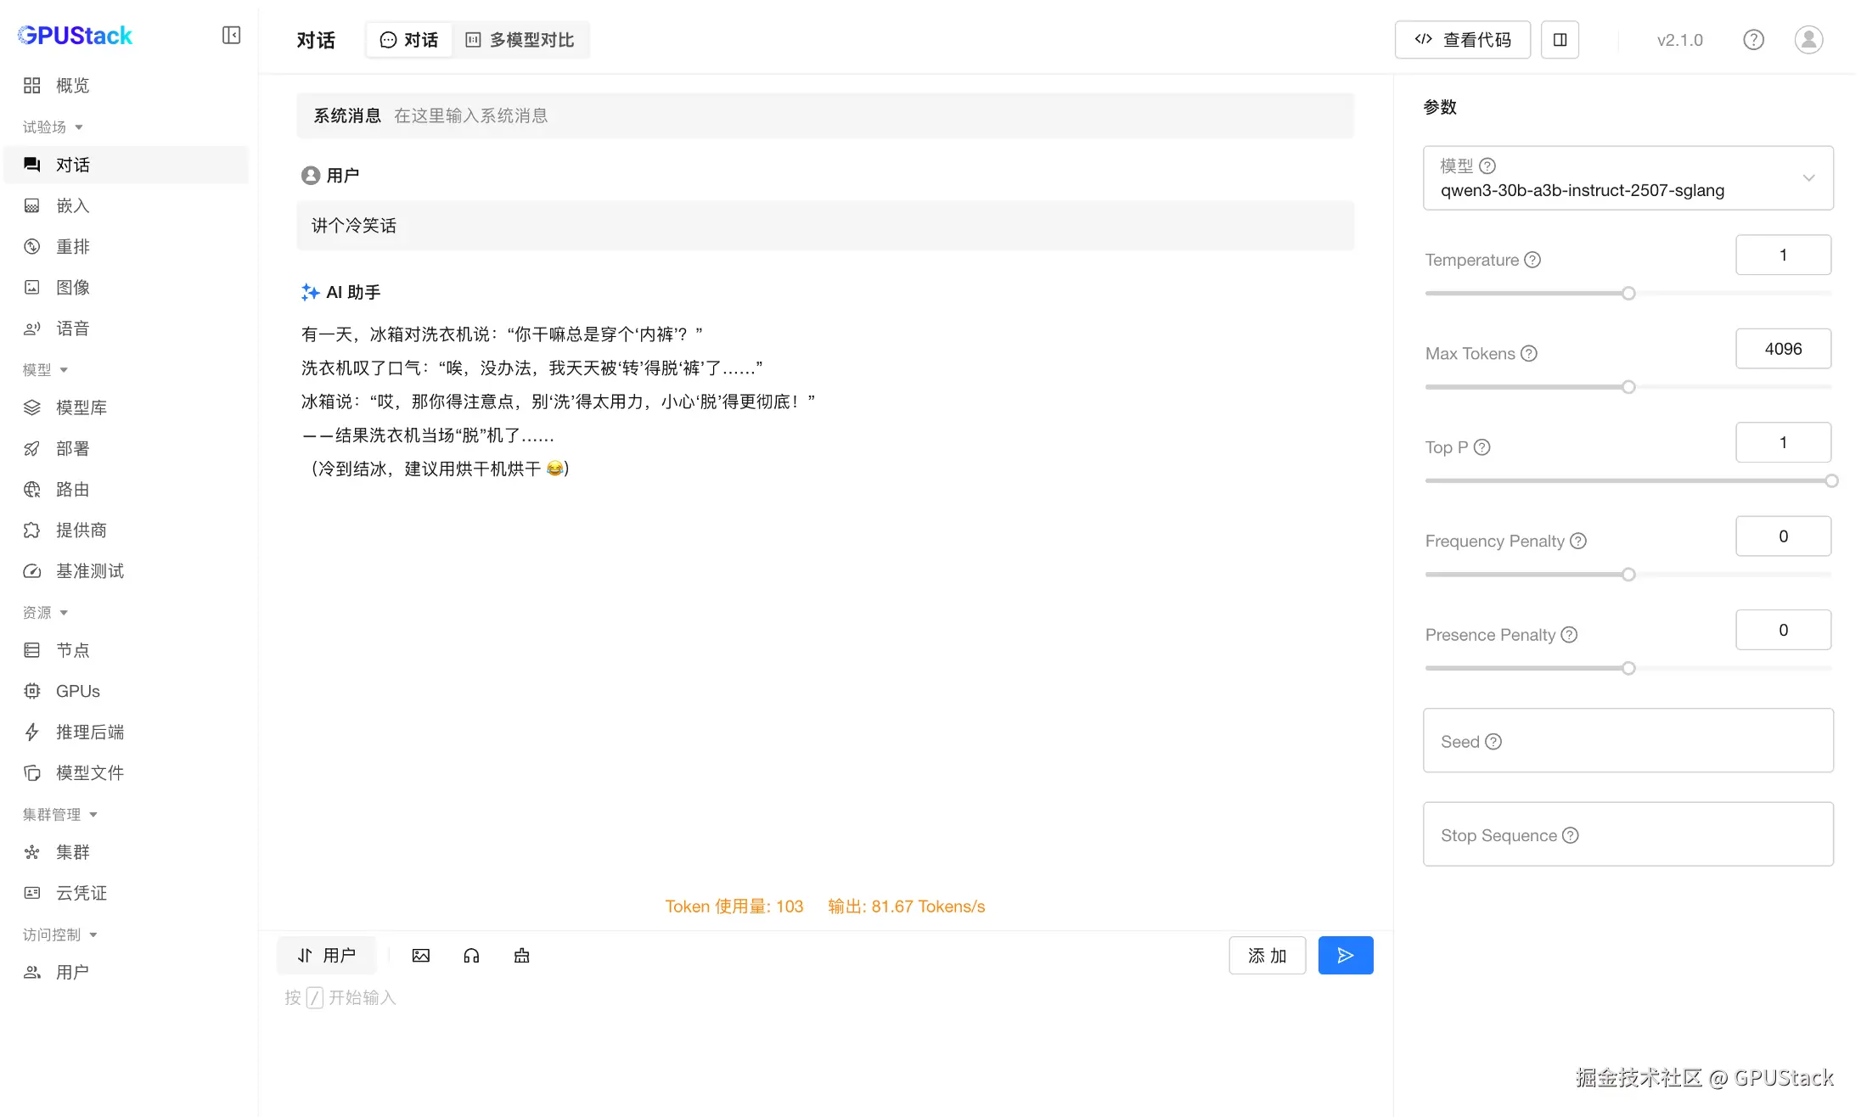The width and height of the screenshot is (1861, 1117).
Task: Toggle the sidebar collapse button
Action: point(231,35)
